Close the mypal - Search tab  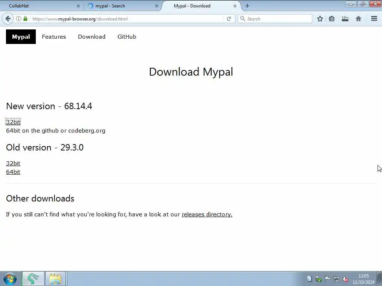pyautogui.click(x=157, y=6)
